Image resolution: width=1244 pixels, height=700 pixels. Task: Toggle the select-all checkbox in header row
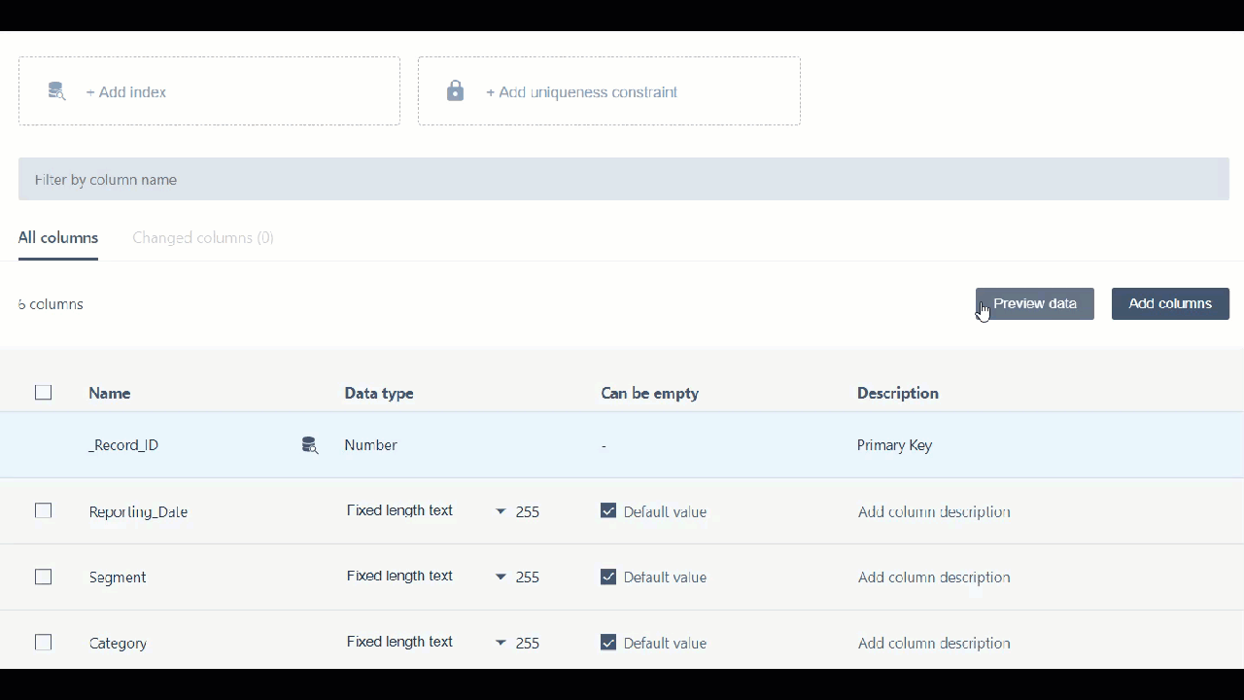point(44,393)
